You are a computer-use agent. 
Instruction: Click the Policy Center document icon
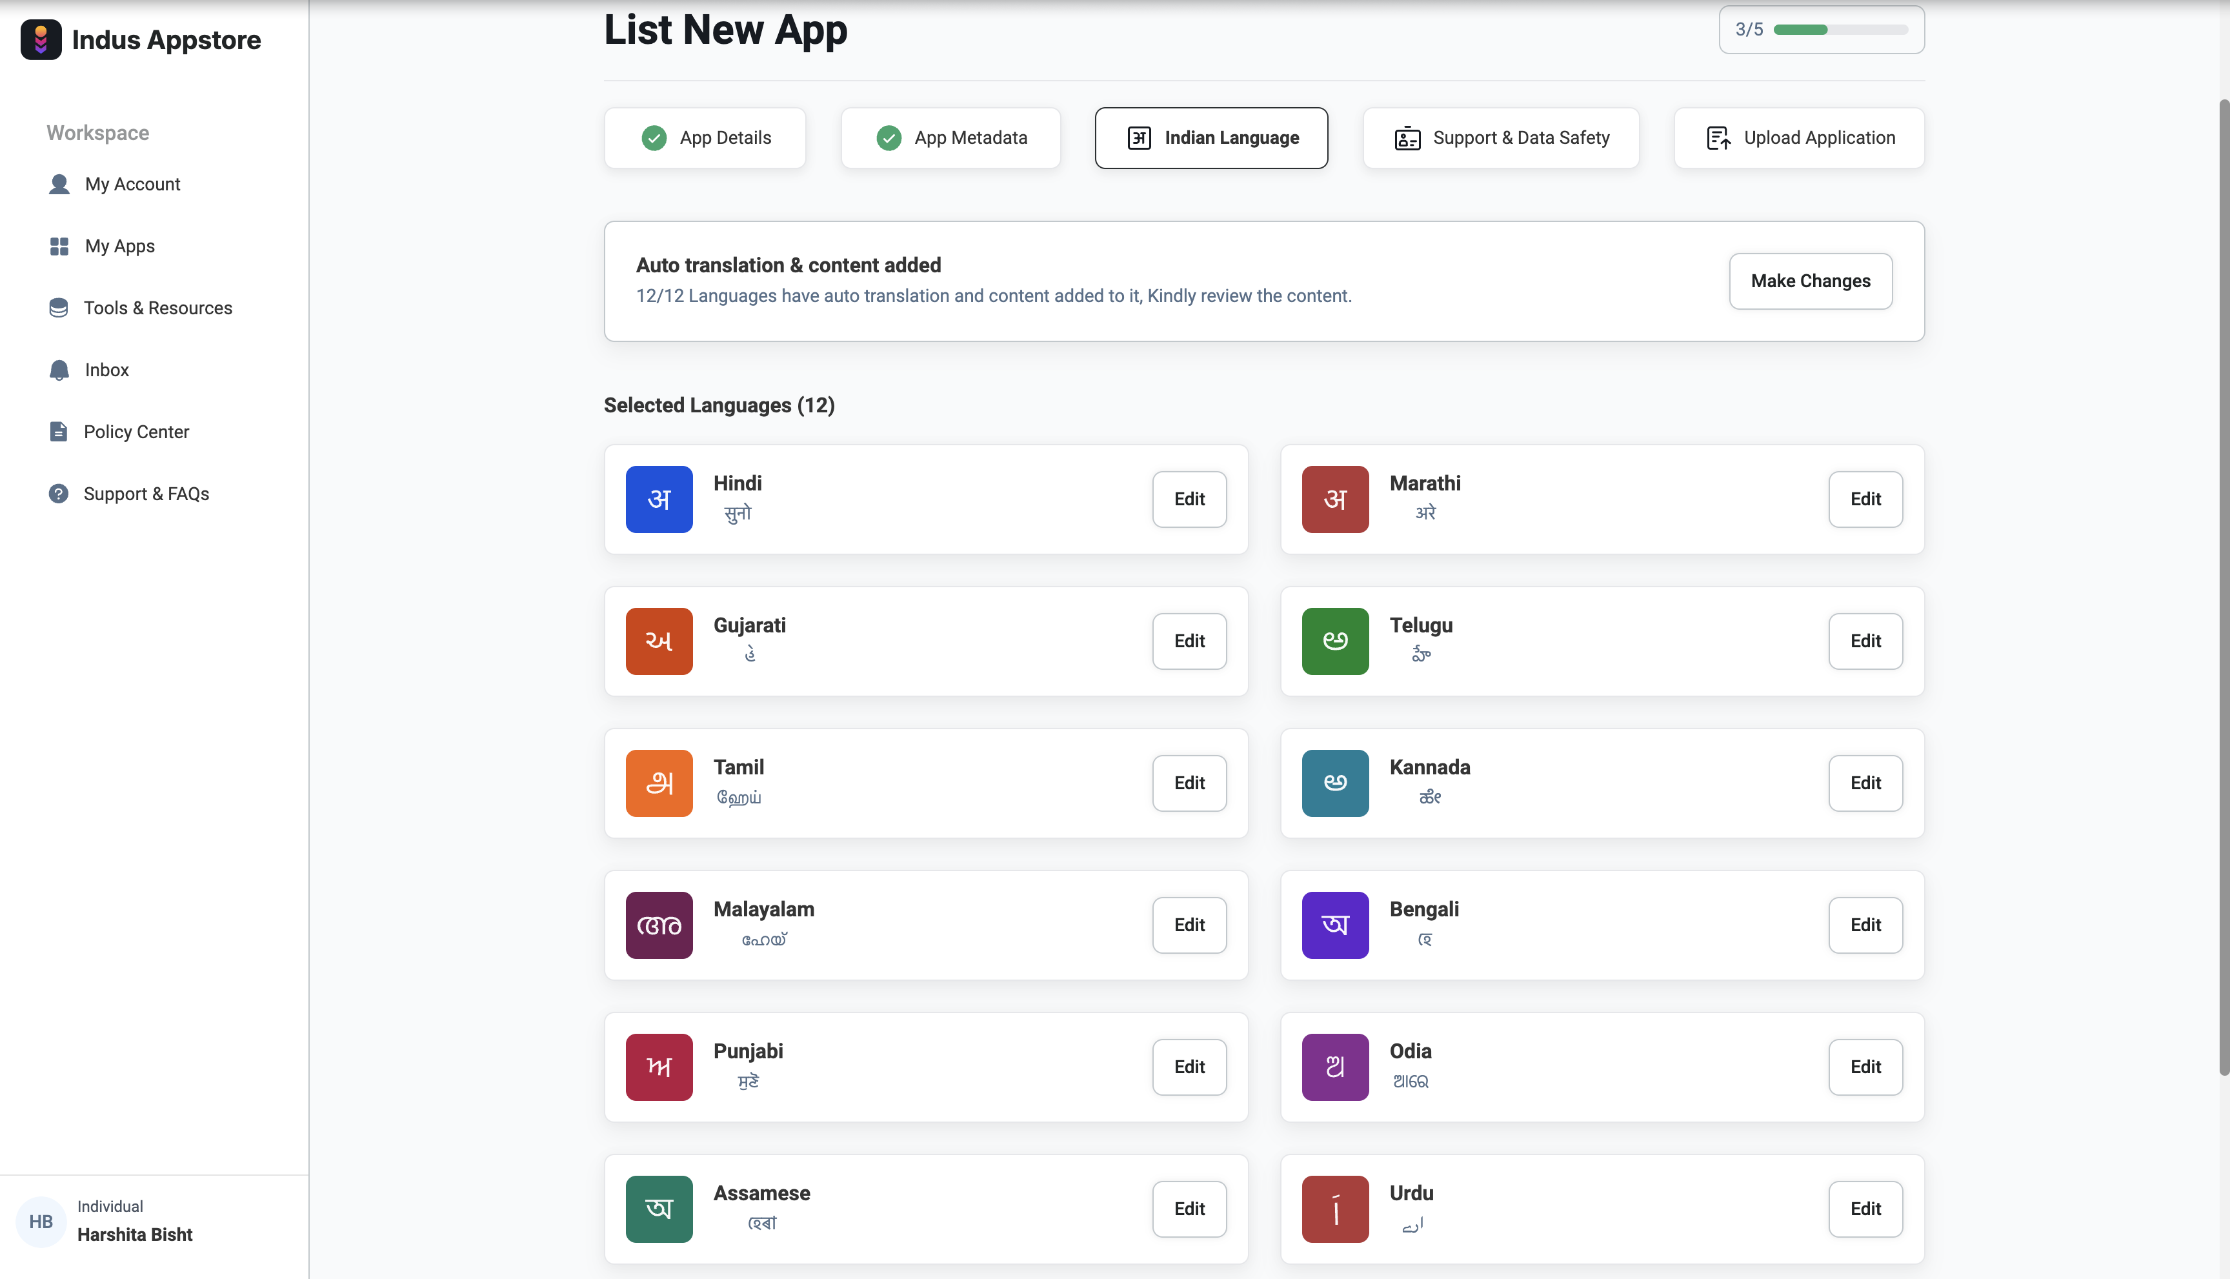tap(58, 432)
